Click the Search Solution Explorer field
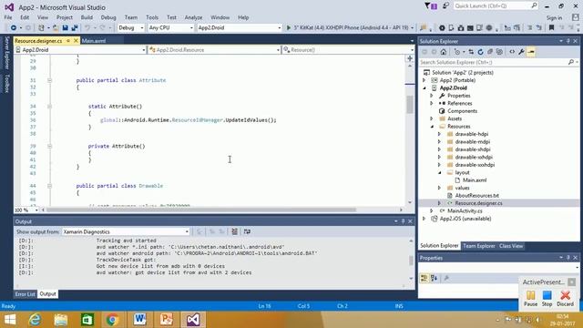 coord(498,62)
